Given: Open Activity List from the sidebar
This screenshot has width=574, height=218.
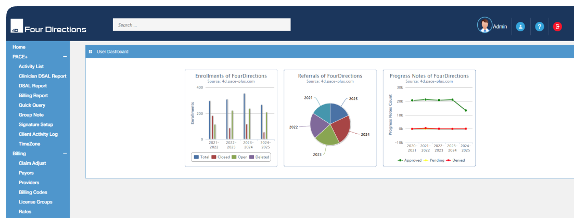Looking at the screenshot, I should [x=31, y=67].
